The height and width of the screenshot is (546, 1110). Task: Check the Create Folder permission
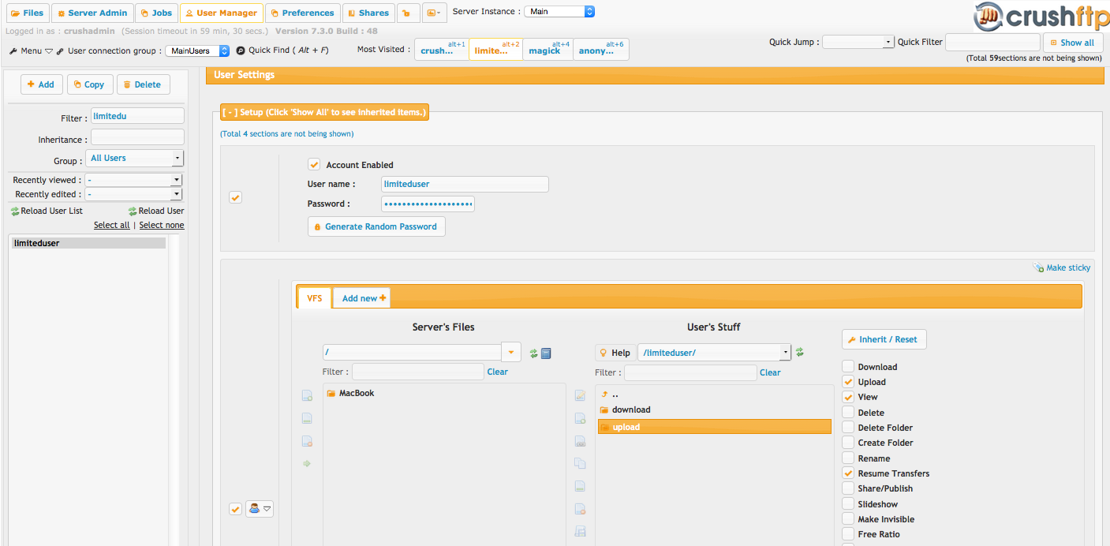(848, 443)
